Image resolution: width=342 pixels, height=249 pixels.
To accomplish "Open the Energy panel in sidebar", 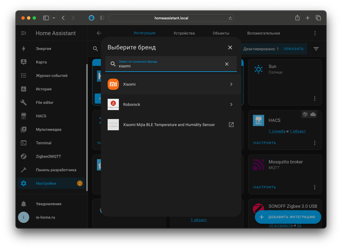I will pyautogui.click(x=44, y=49).
